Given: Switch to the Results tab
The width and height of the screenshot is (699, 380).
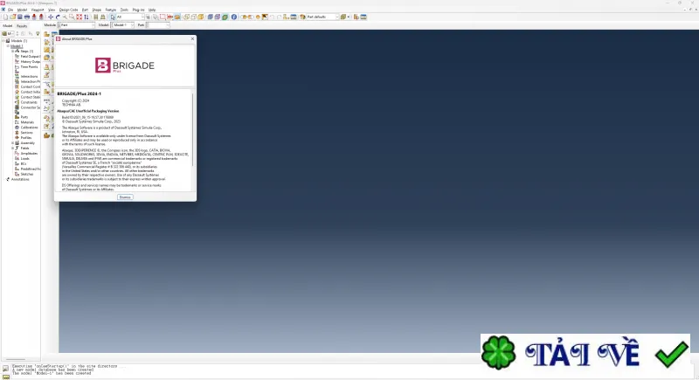Looking at the screenshot, I should tap(22, 26).
